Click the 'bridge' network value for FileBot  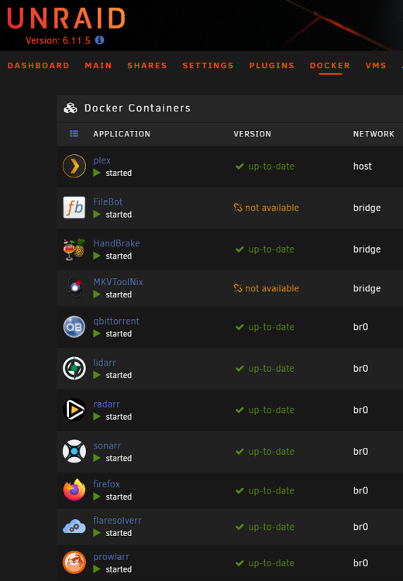click(367, 208)
